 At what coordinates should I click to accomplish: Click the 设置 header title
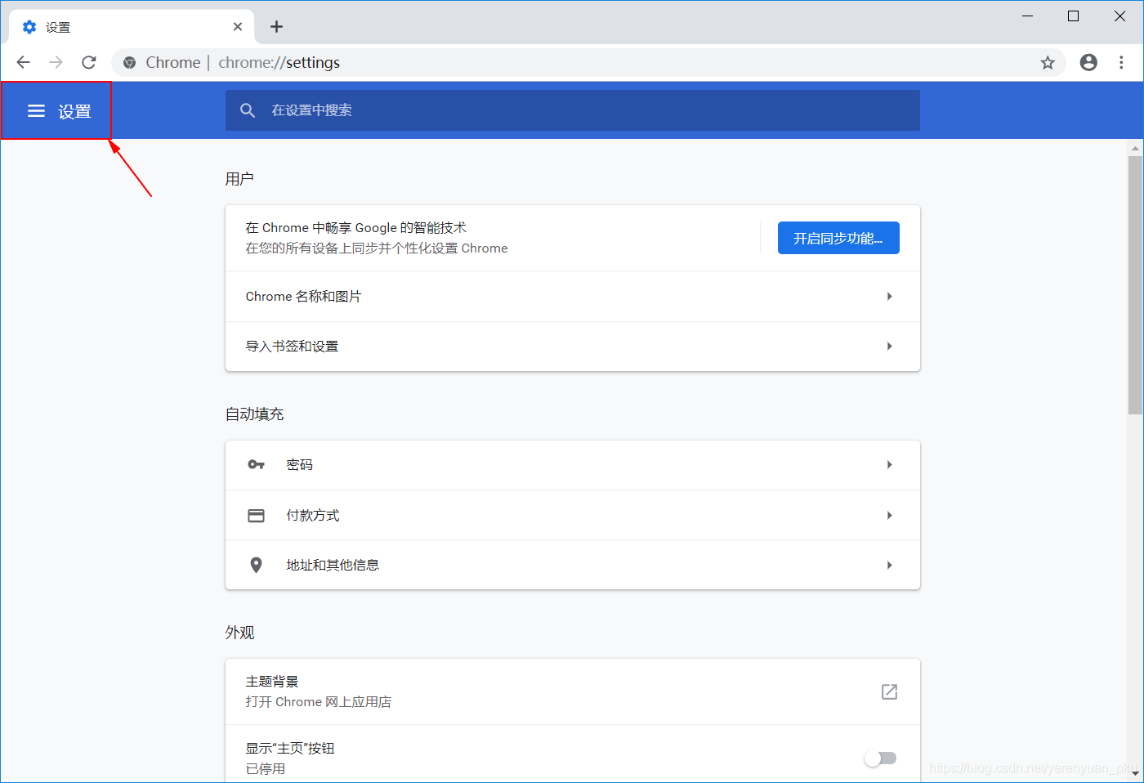[x=74, y=111]
